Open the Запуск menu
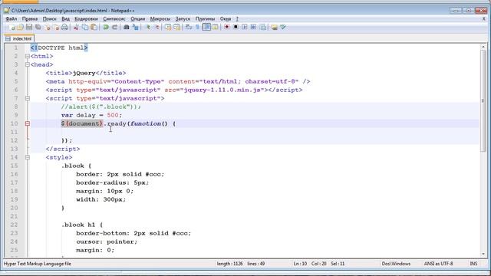The height and width of the screenshot is (276, 491). (x=183, y=18)
